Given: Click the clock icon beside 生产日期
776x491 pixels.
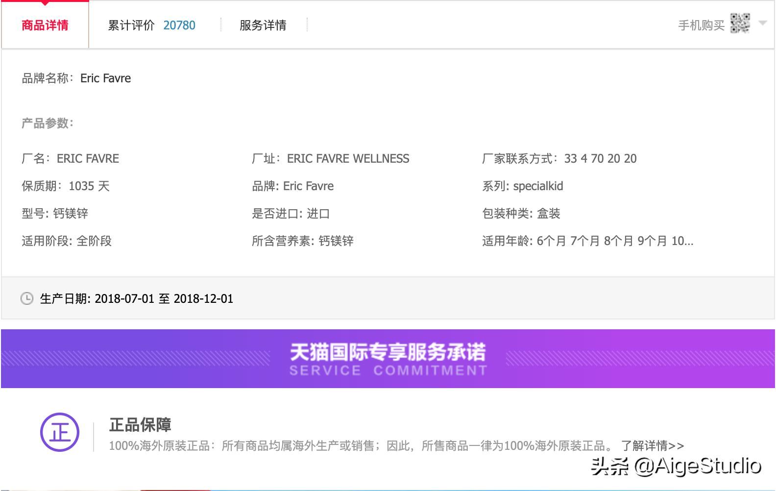Looking at the screenshot, I should click(27, 298).
